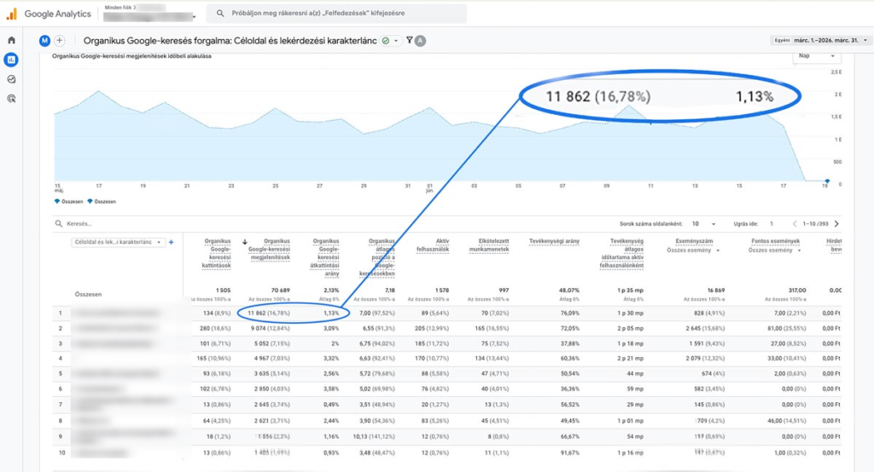This screenshot has width=874, height=472.
Task: Open Fontos események Összes esemény dropdown
Action: pos(774,250)
